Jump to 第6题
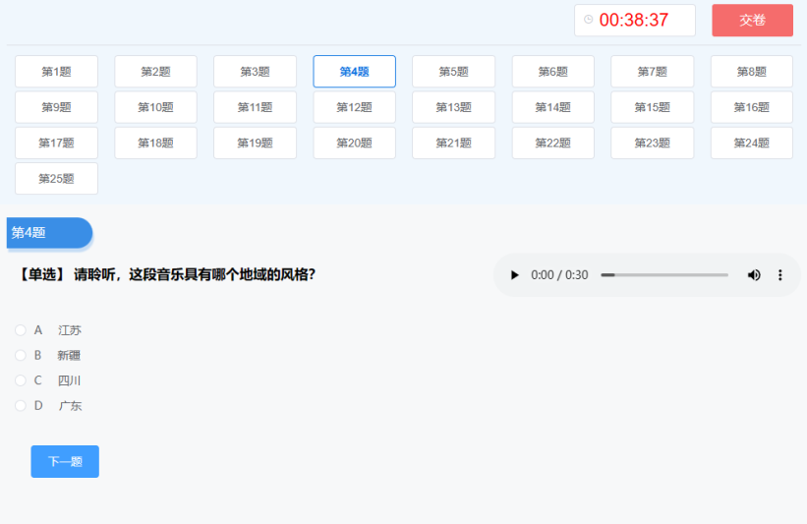The width and height of the screenshot is (807, 524). [x=552, y=72]
